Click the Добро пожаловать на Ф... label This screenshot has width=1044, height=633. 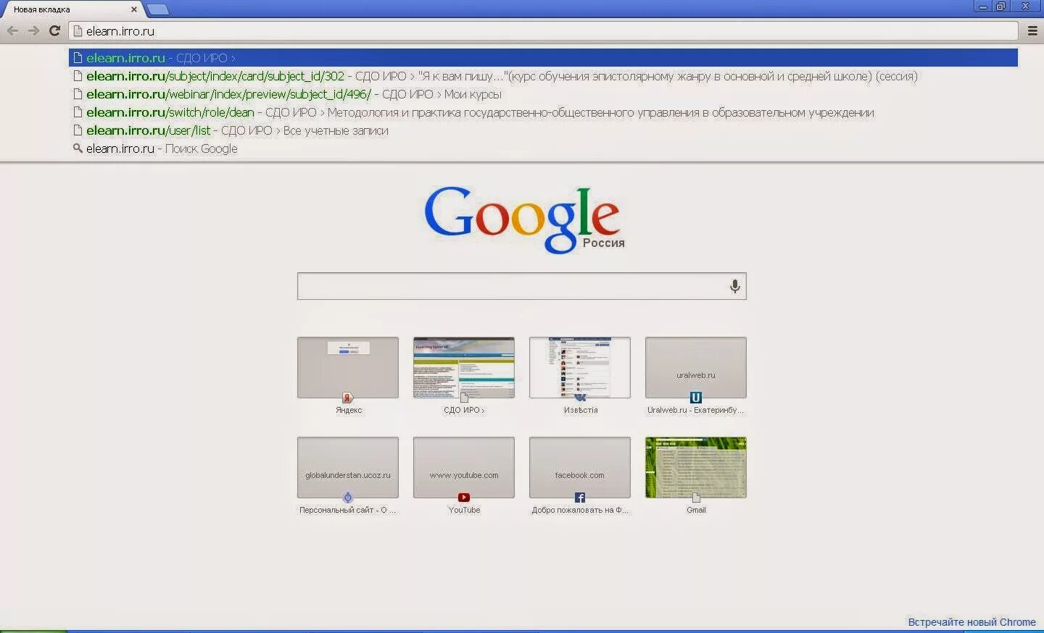580,510
